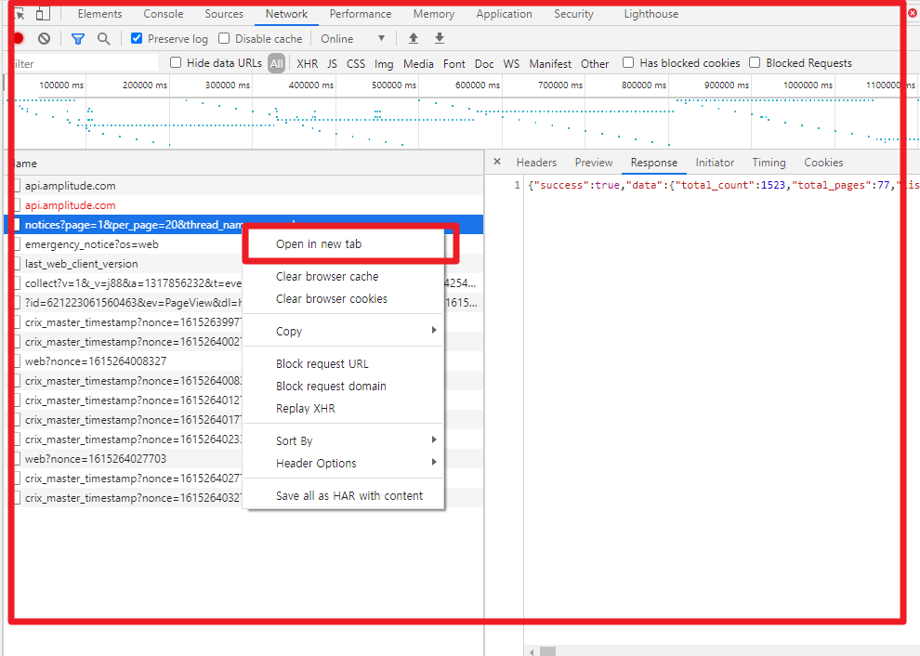
Task: Select Replay XHR
Action: pos(343,409)
